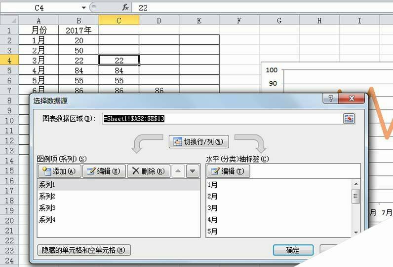Viewport: 393px width, 267px height.
Task: Click the 编辑(E) edit series button
Action: click(104, 171)
